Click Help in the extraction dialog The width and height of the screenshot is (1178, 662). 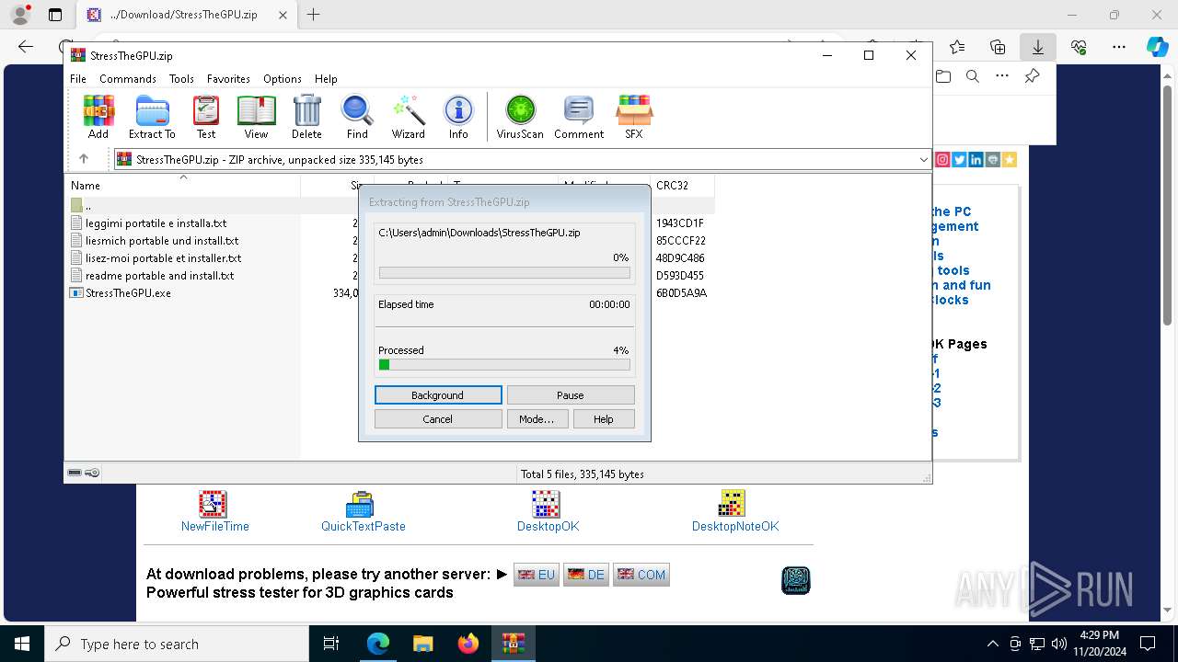(604, 419)
